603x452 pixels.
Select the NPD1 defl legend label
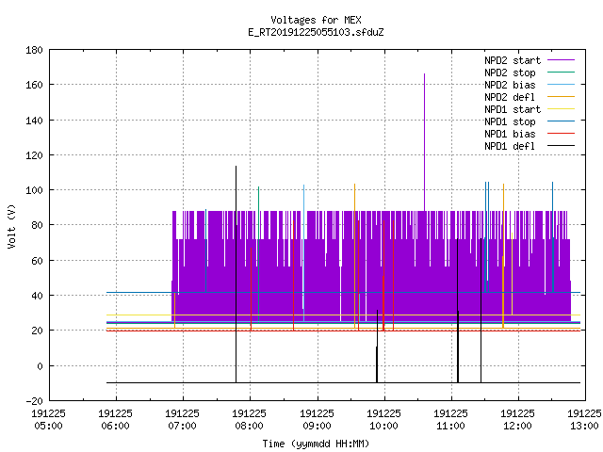point(510,146)
